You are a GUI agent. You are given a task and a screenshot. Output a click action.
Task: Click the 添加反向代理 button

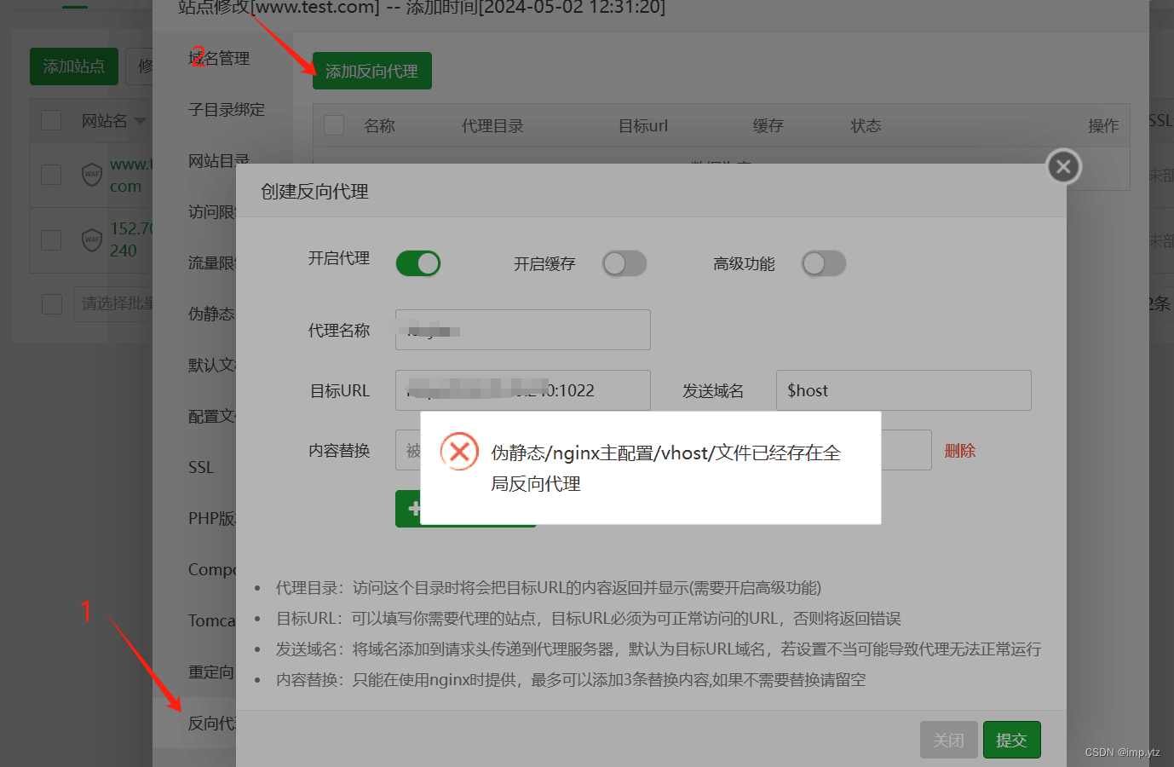point(372,71)
